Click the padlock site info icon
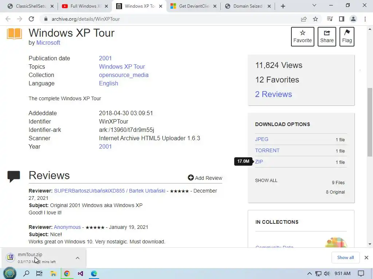 pos(46,19)
